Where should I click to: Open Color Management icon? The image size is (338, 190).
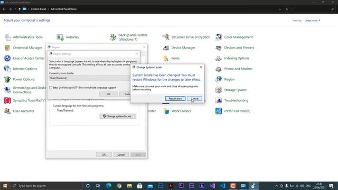coord(218,37)
